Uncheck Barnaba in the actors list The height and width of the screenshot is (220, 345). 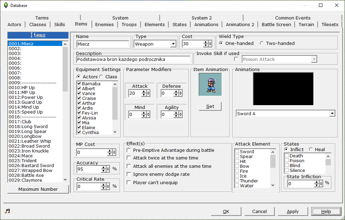(79, 84)
